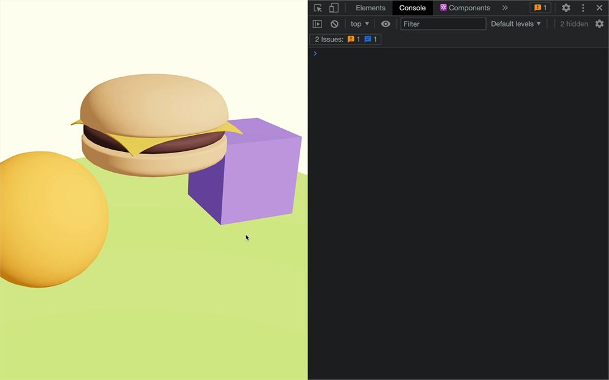609x380 pixels.
Task: Click the 2 hidden messages label
Action: pos(574,24)
